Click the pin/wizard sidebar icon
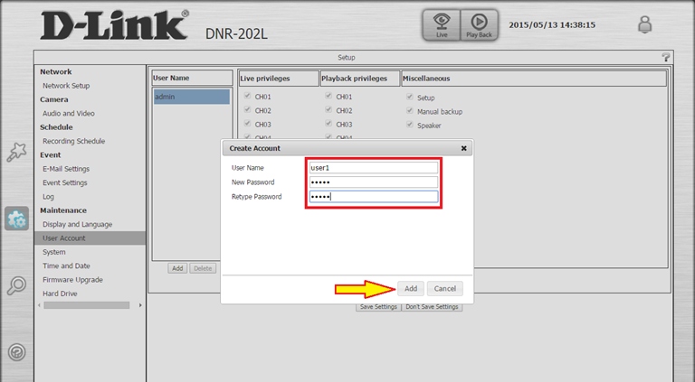This screenshot has height=382, width=695. [x=16, y=152]
